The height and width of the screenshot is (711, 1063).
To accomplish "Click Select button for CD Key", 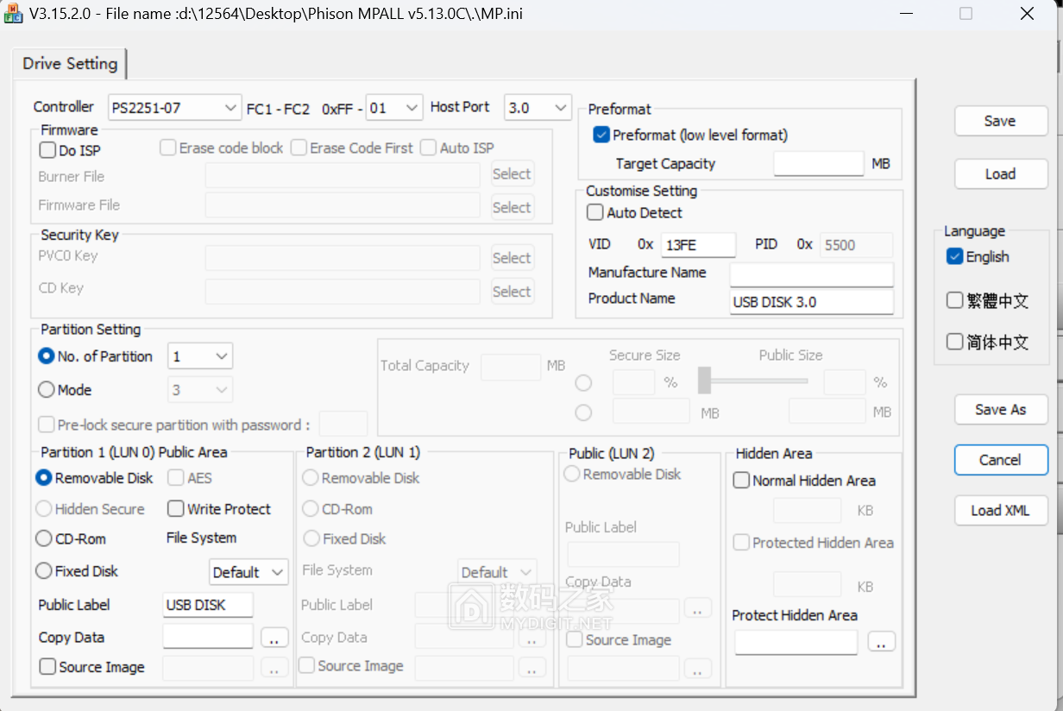I will [x=513, y=292].
